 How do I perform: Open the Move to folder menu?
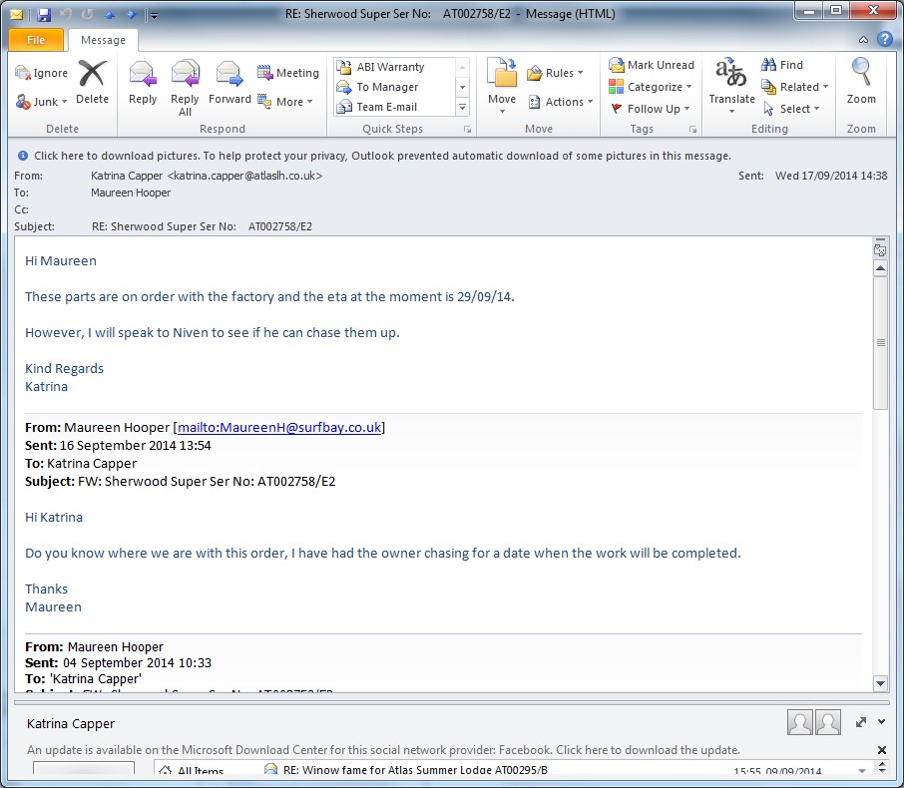tap(502, 86)
